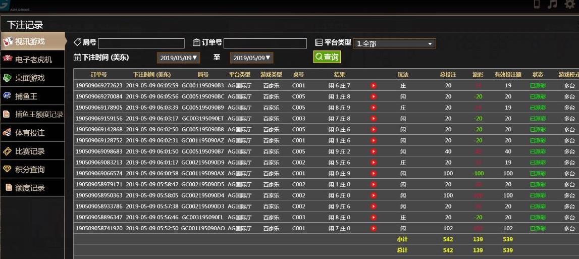Play video replay for order 190509058950363

[374, 195]
